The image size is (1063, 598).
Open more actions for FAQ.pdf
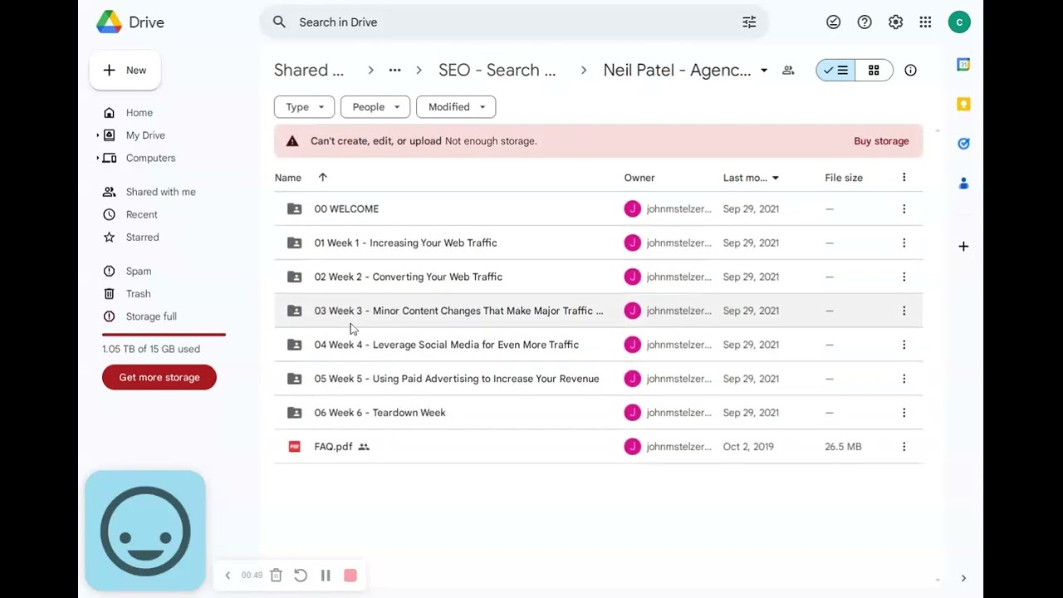coord(904,447)
